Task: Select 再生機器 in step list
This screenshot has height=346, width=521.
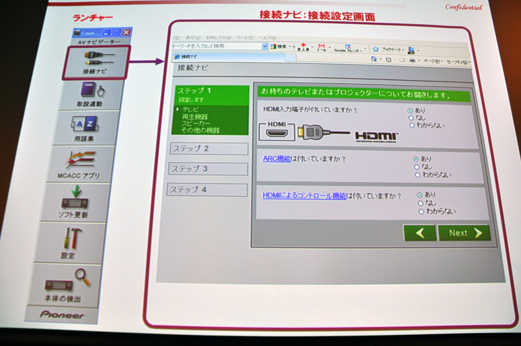Action: (195, 117)
